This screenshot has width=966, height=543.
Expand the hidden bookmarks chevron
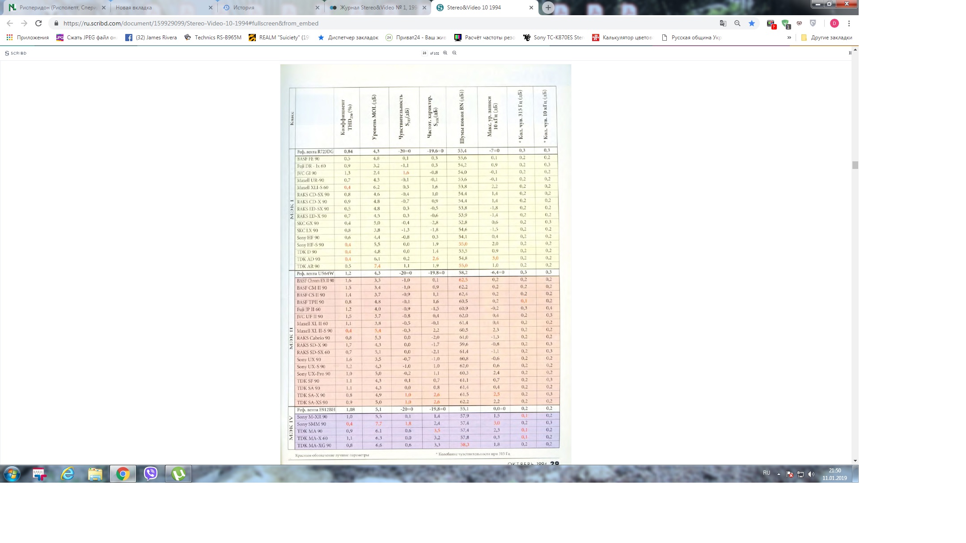[789, 38]
